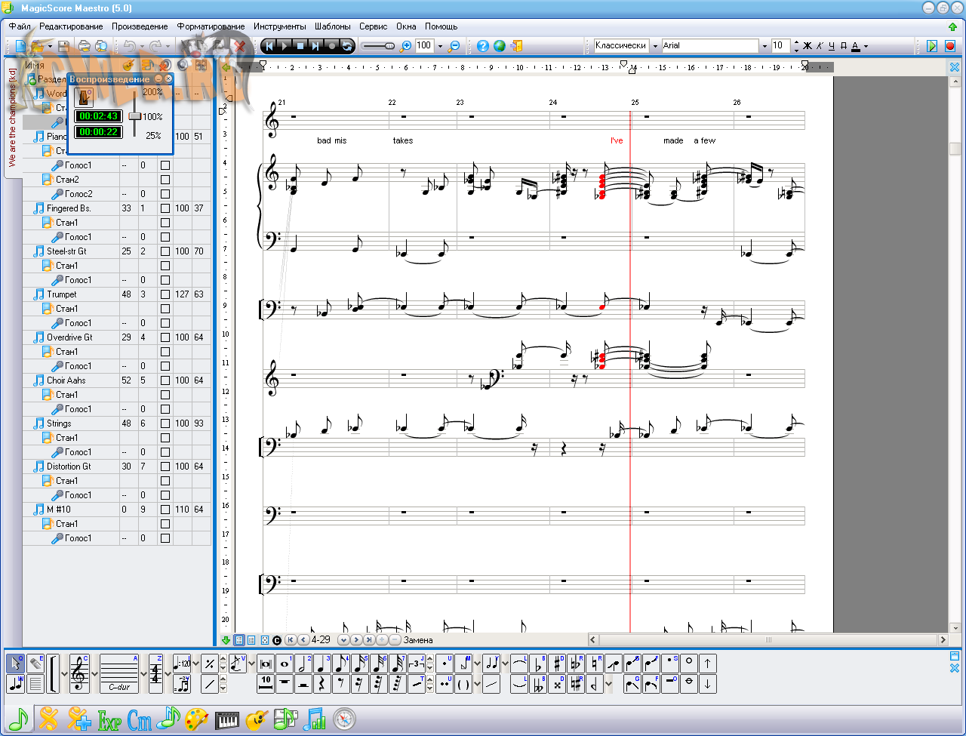The image size is (966, 736).
Task: Open the Arial font dropdown
Action: 764,46
